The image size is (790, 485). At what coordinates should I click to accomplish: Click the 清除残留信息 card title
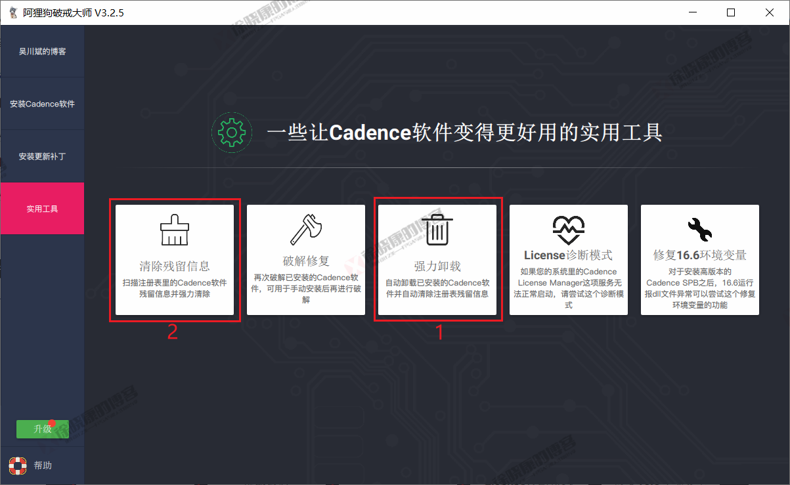[x=174, y=266]
